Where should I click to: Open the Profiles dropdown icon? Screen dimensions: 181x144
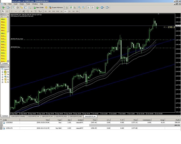8,7
